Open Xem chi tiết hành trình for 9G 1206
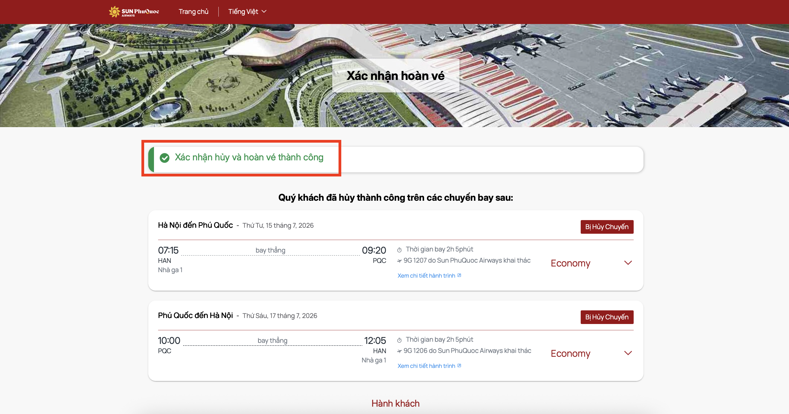The height and width of the screenshot is (414, 789). (x=426, y=366)
